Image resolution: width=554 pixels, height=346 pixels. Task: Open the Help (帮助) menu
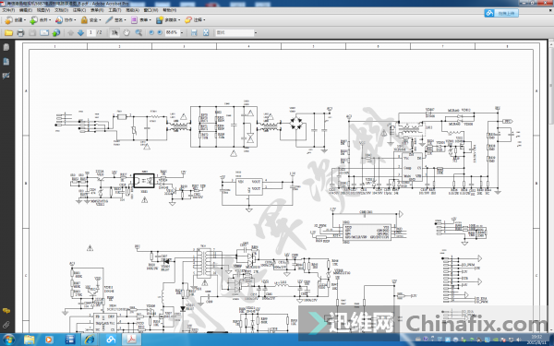pos(170,10)
